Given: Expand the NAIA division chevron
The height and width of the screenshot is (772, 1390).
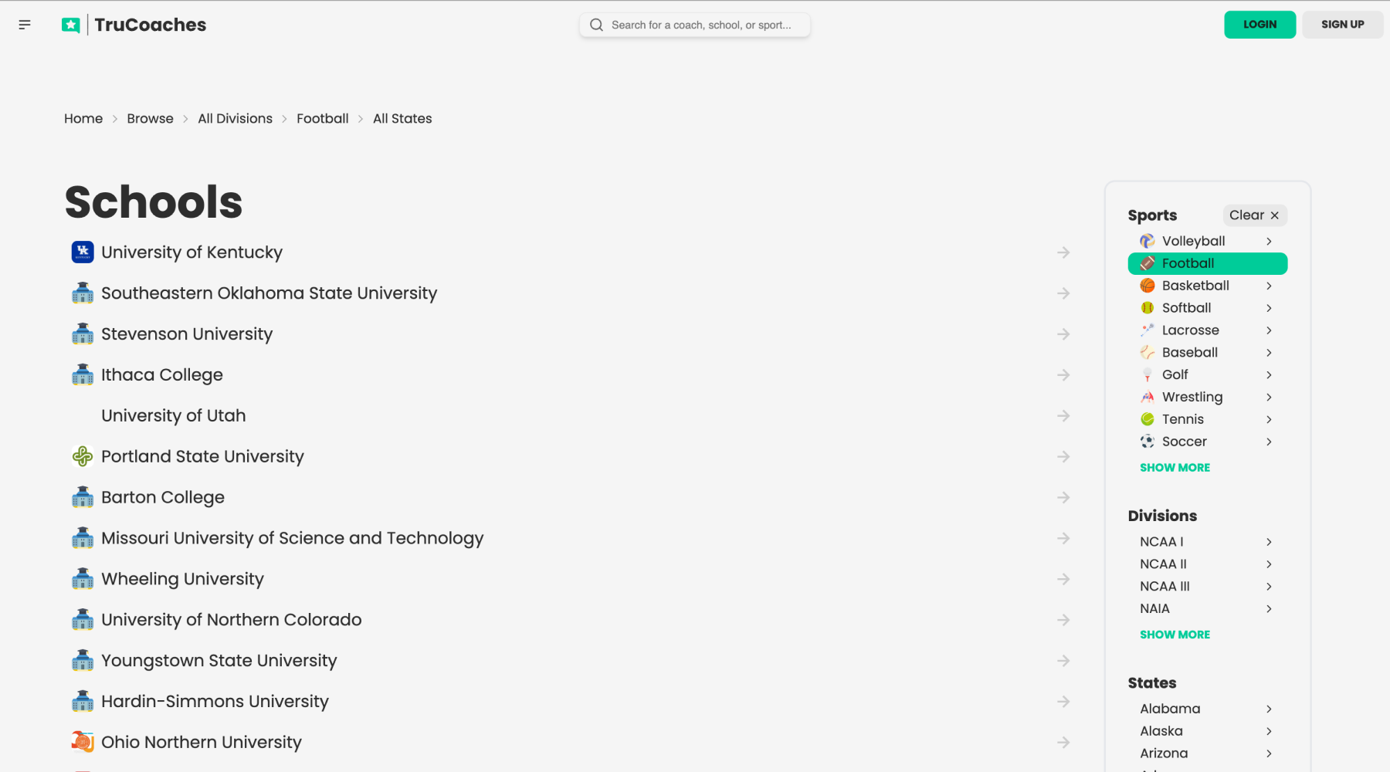Looking at the screenshot, I should pos(1268,608).
